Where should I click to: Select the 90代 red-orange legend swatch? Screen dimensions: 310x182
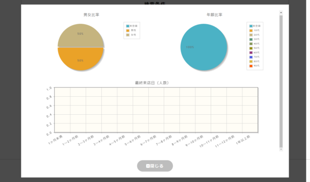coord(251,66)
